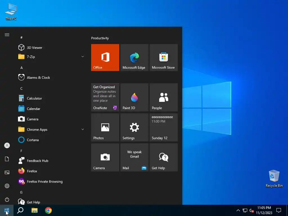This screenshot has height=216, width=288.
Task: Open the Microsoft Store tile
Action: coord(164,57)
